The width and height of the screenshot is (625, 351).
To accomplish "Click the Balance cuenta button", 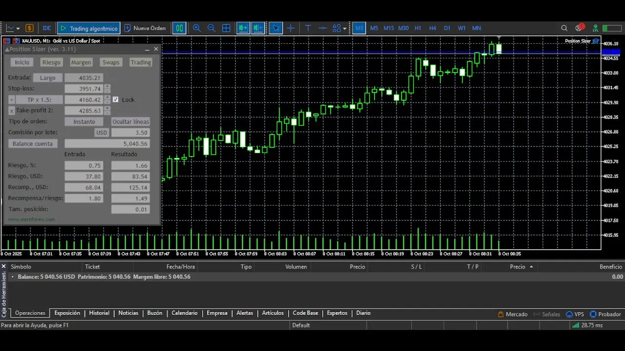I will 33,144.
